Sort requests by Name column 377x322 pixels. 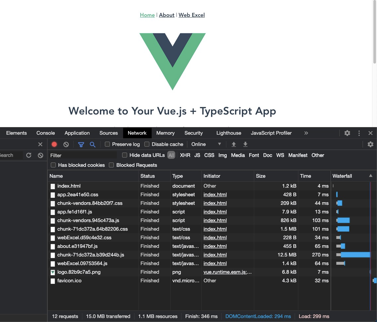coord(93,176)
